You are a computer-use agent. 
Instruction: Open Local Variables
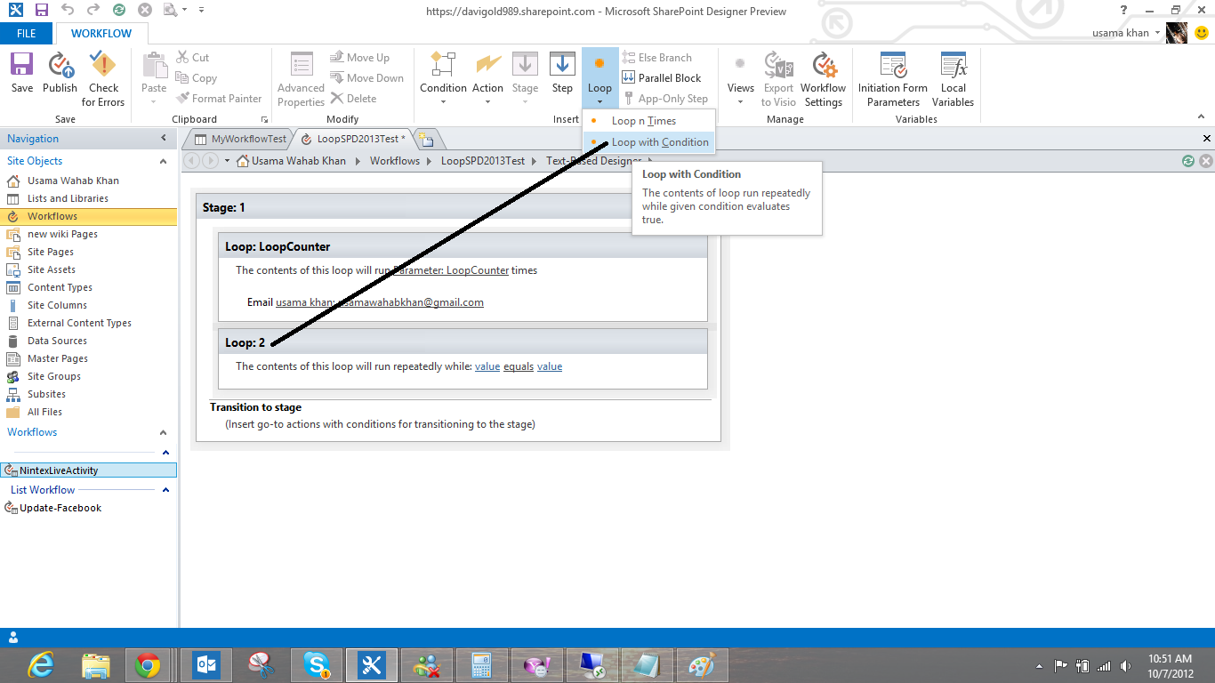point(953,80)
